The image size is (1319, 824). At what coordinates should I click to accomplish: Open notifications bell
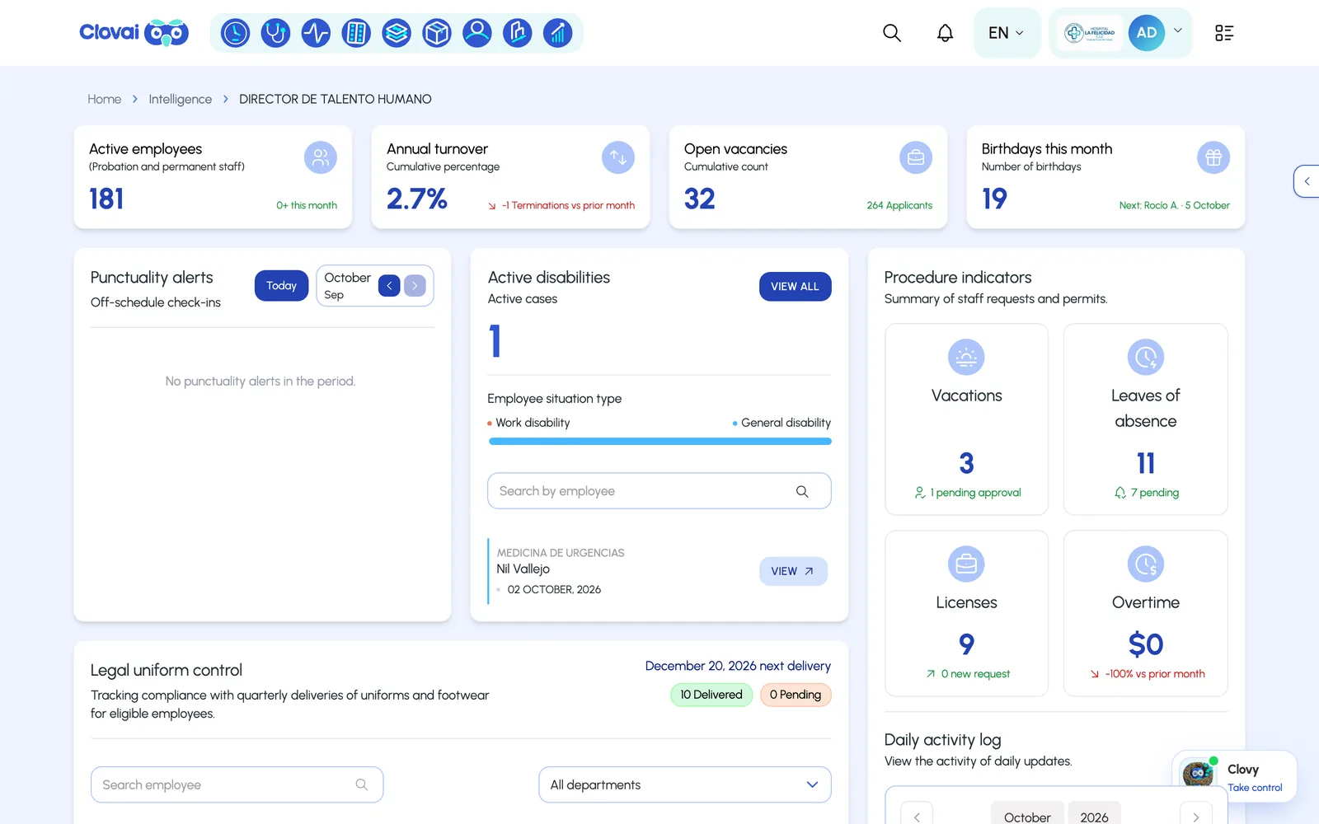click(x=946, y=33)
